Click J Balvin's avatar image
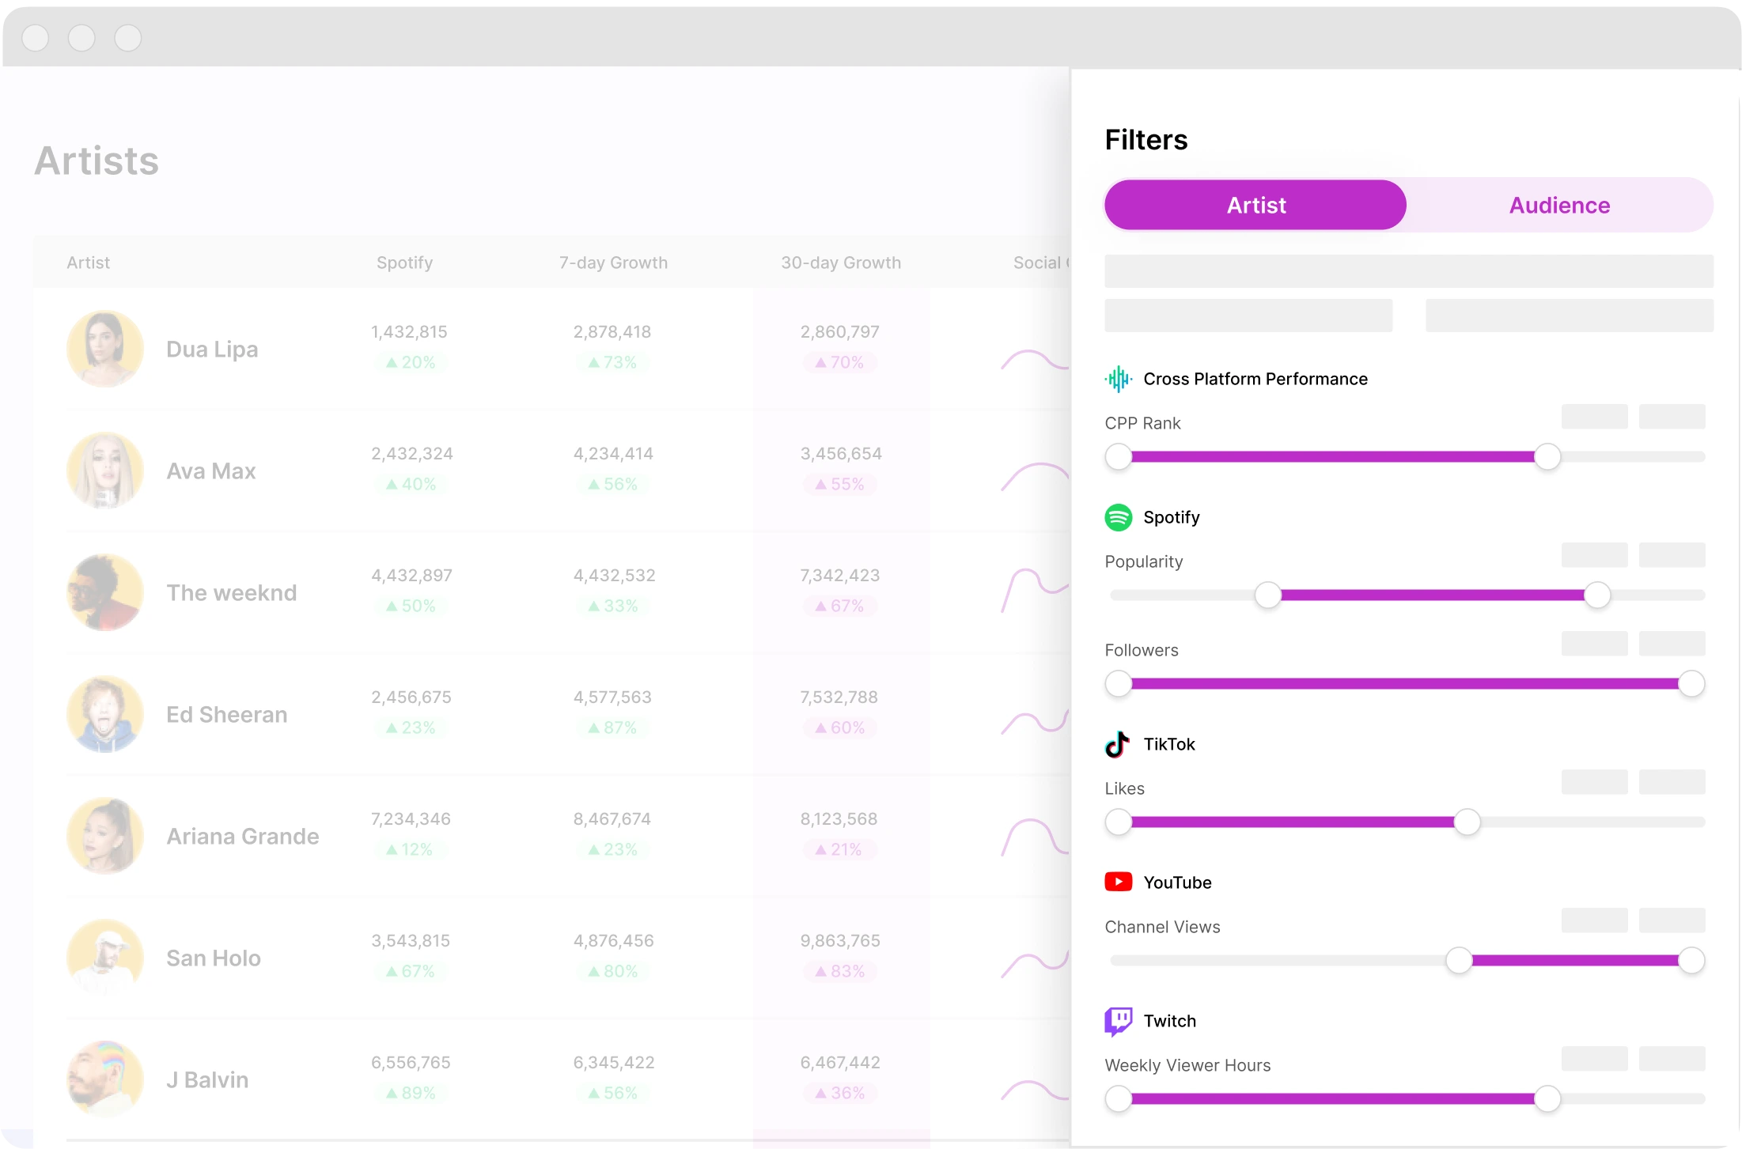1742x1149 pixels. (105, 1079)
